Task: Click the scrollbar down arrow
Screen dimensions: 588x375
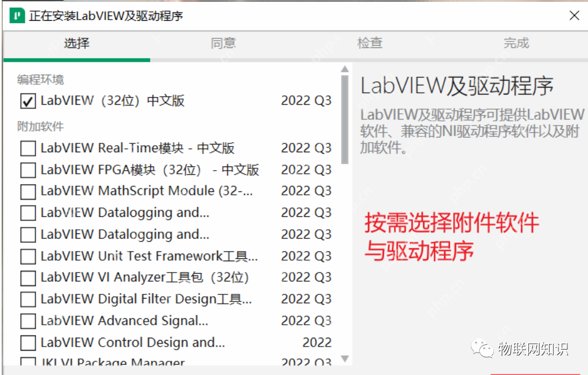Action: click(x=345, y=359)
